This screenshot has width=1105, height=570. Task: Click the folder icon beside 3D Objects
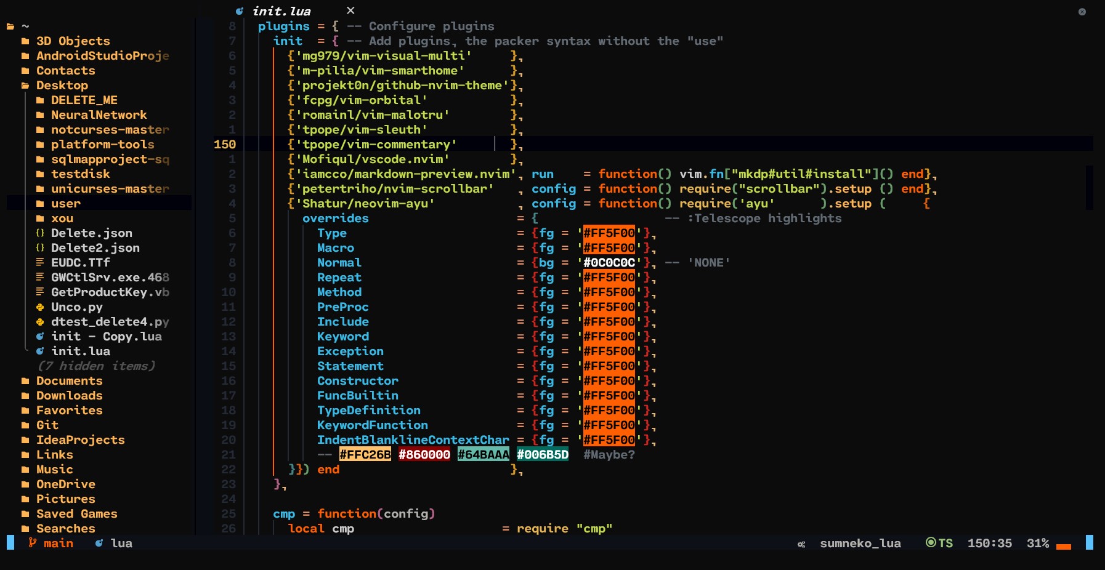pos(25,41)
